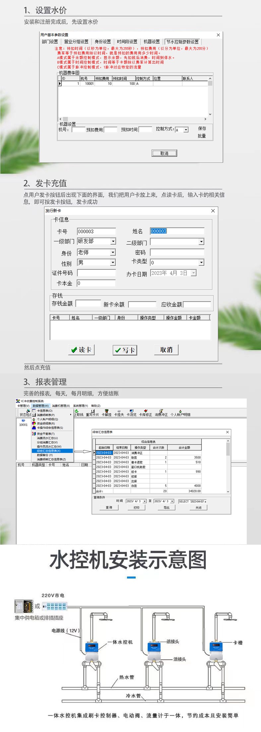Click the 卡解挂 toolbar icon
This screenshot has width=261, height=732.
click(106, 413)
